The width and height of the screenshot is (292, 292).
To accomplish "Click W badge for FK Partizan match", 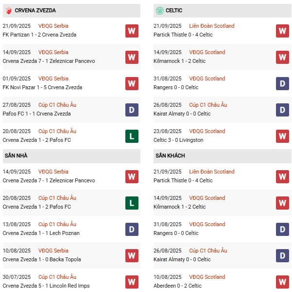I will coord(132,31).
